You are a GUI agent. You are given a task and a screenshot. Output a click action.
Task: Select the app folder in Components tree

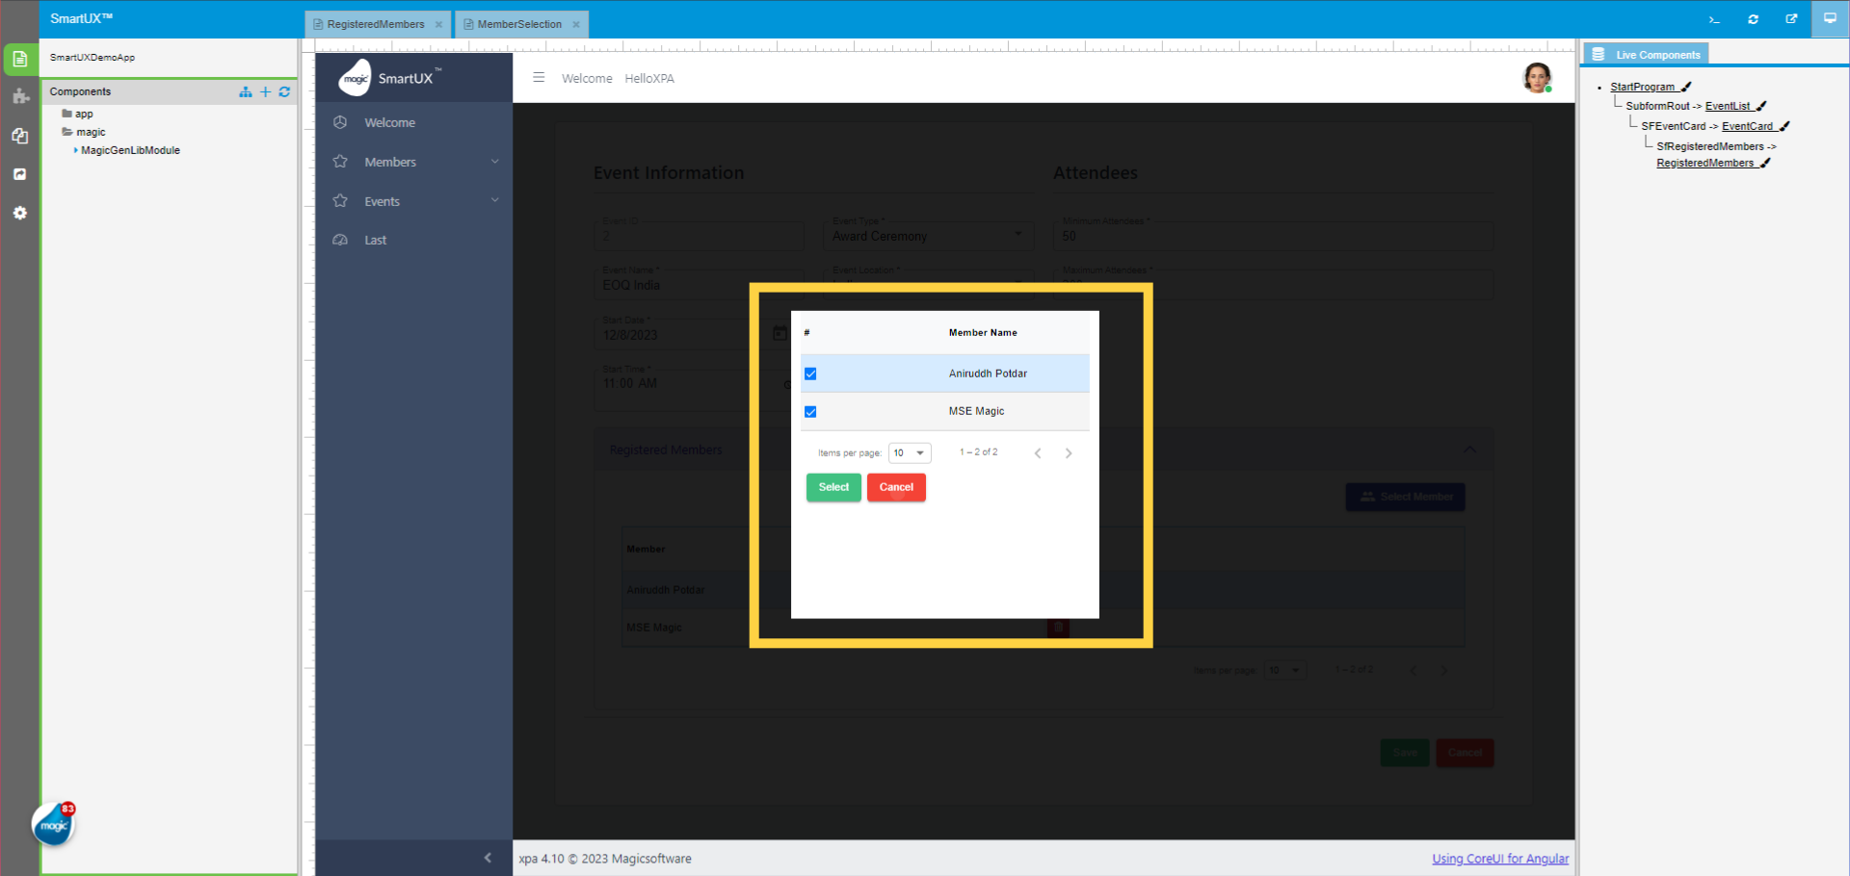[x=77, y=114]
